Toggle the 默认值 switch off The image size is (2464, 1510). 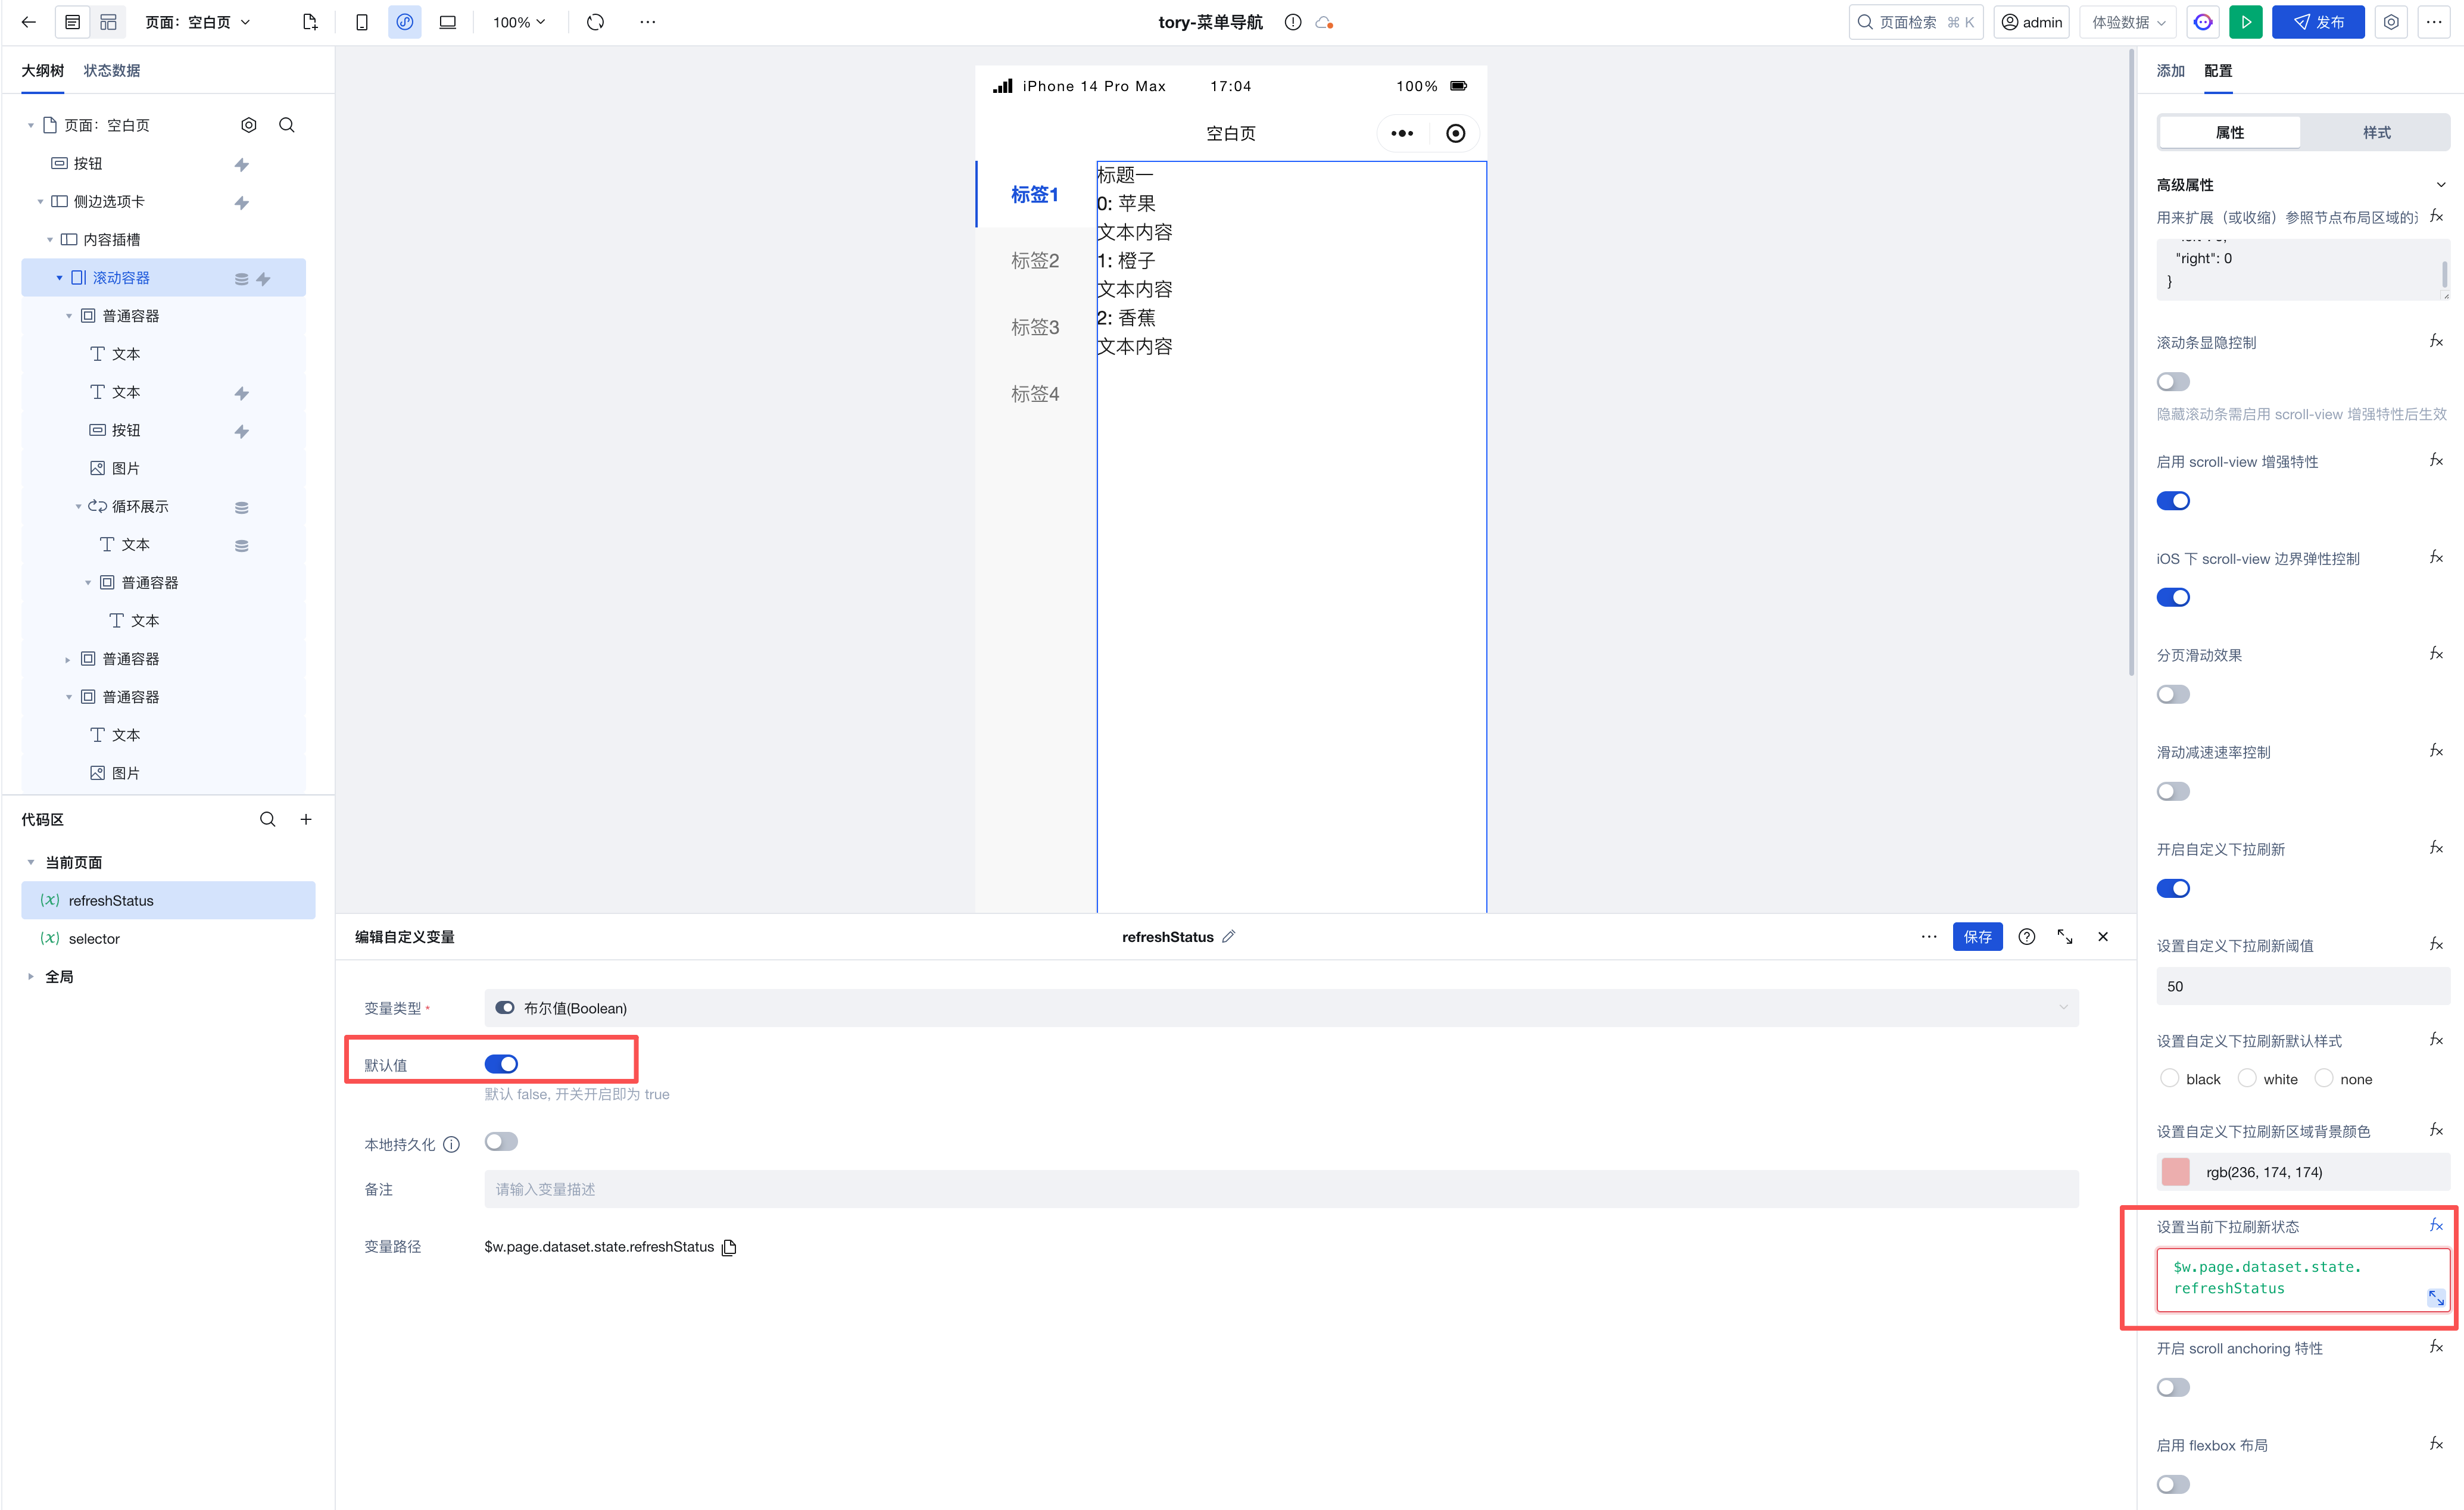pyautogui.click(x=501, y=1064)
